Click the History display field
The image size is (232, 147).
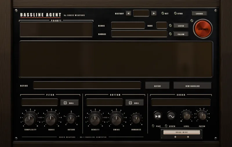tap(141, 13)
